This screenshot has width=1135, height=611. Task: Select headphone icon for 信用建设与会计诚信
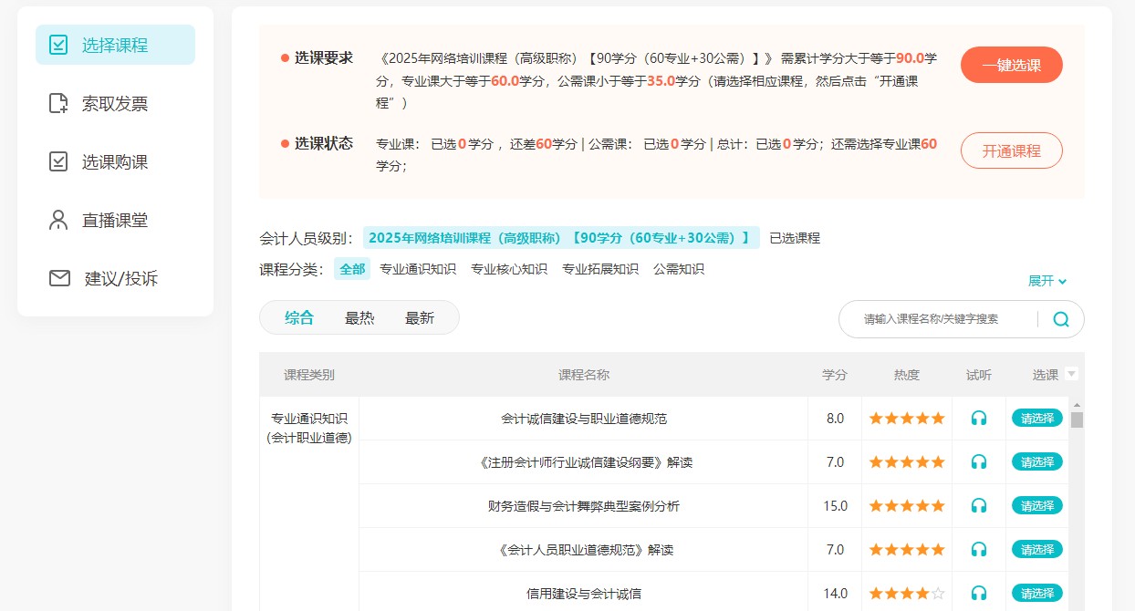coord(979,593)
